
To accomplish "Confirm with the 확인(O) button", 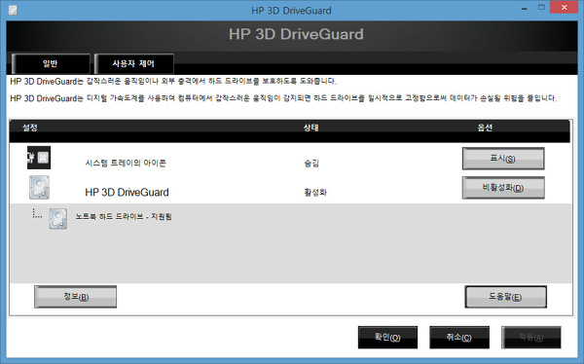I will click(387, 337).
